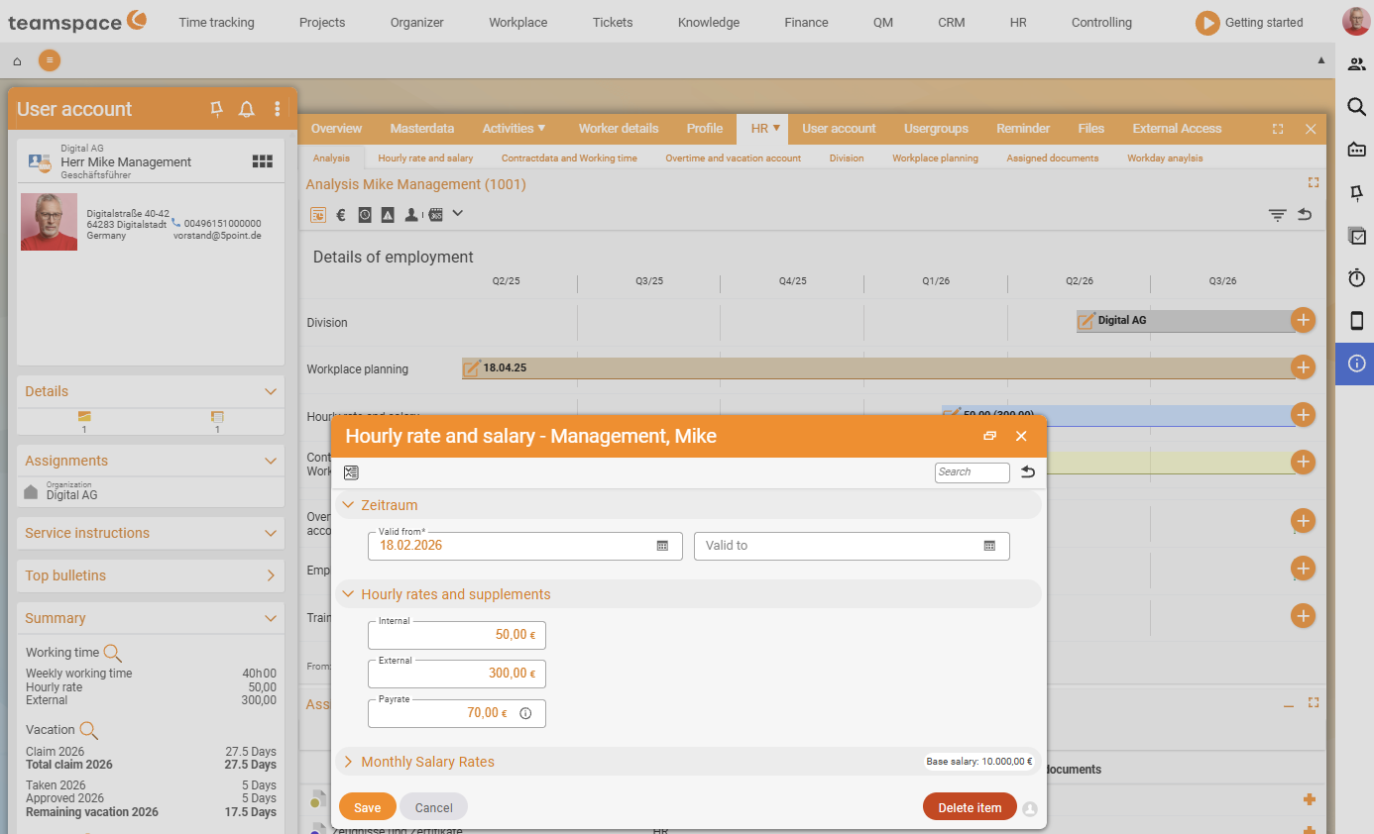Image resolution: width=1374 pixels, height=834 pixels.
Task: Click the user avatar at top right
Action: click(x=1355, y=22)
